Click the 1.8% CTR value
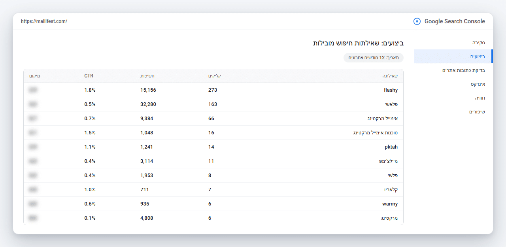506x247 pixels. (90, 90)
